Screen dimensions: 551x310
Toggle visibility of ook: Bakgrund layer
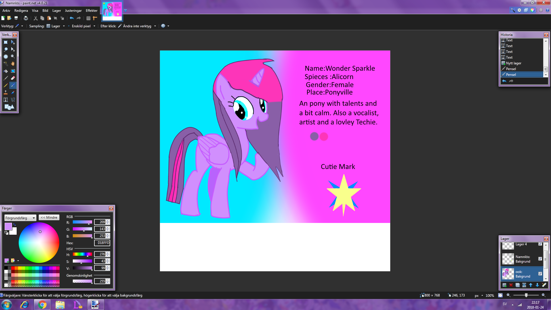tap(540, 274)
